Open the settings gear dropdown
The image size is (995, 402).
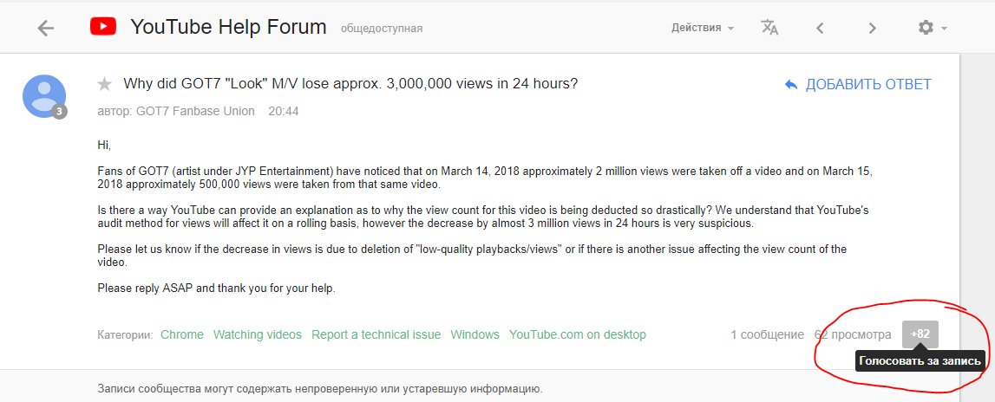tap(932, 27)
